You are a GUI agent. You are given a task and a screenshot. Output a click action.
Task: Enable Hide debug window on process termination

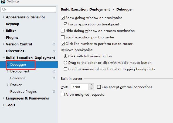point(63,31)
